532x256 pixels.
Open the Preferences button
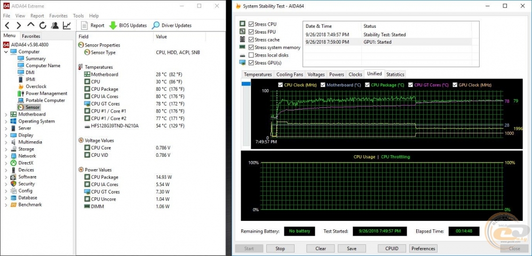423,249
